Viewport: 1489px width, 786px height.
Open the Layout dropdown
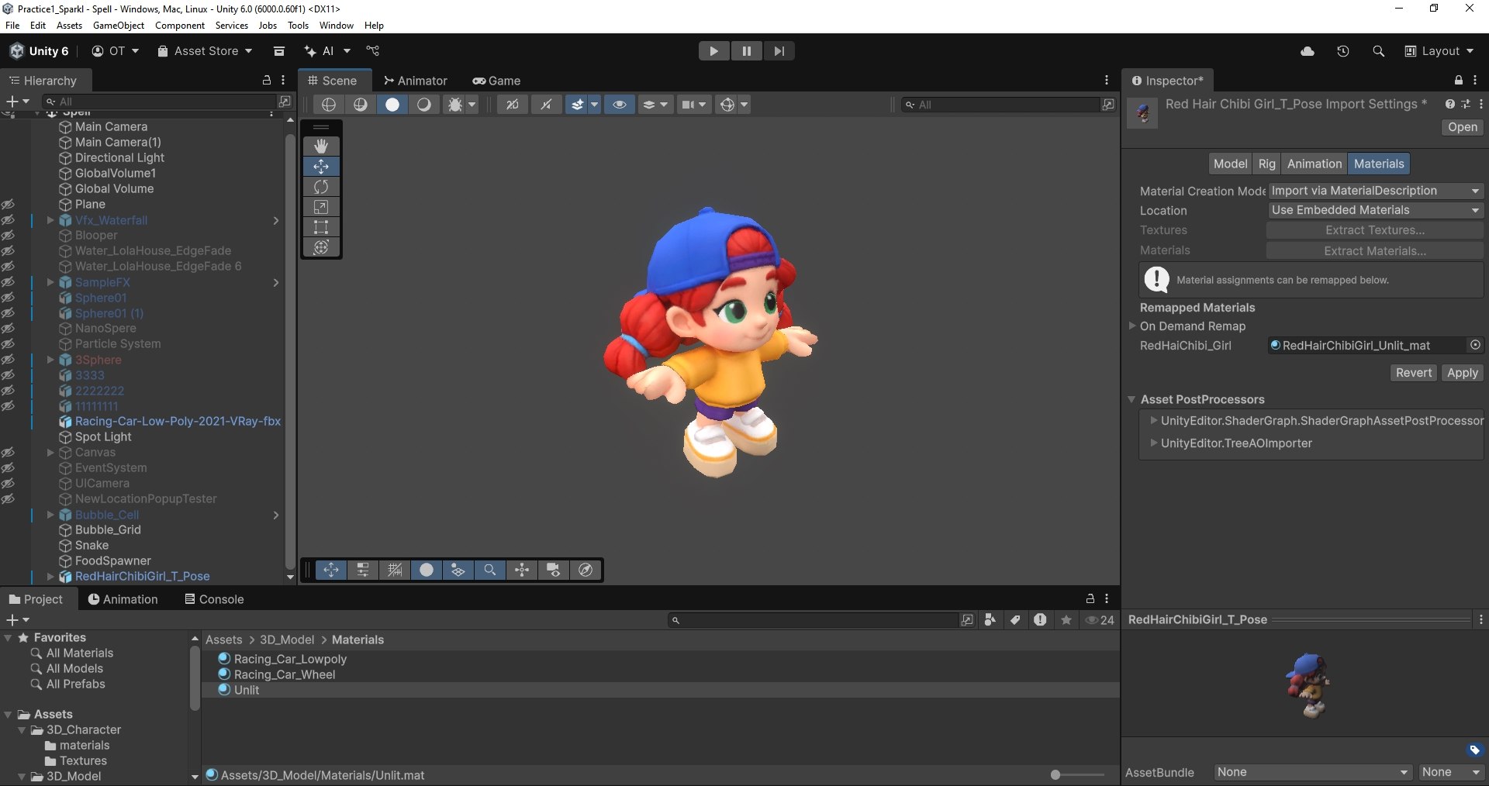1439,51
